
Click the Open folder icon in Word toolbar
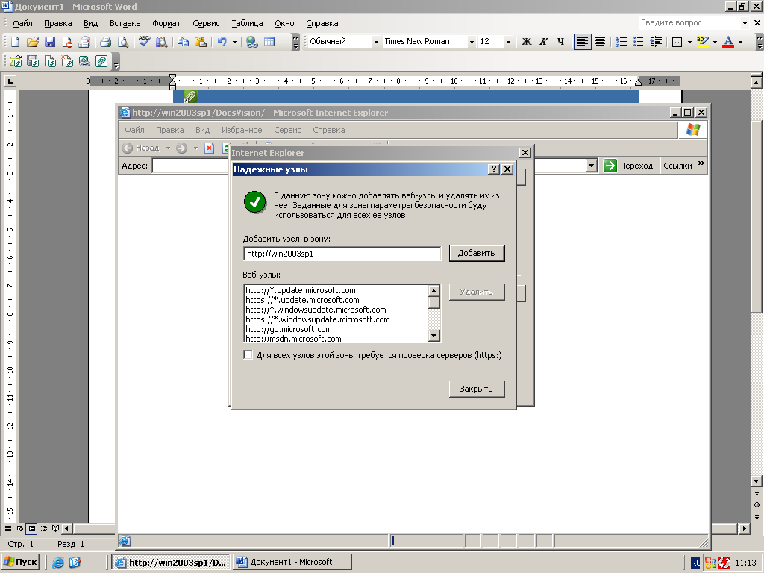click(33, 42)
